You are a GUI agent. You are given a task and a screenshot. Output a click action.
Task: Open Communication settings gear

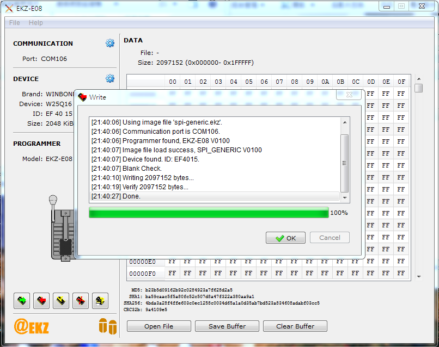pos(110,44)
